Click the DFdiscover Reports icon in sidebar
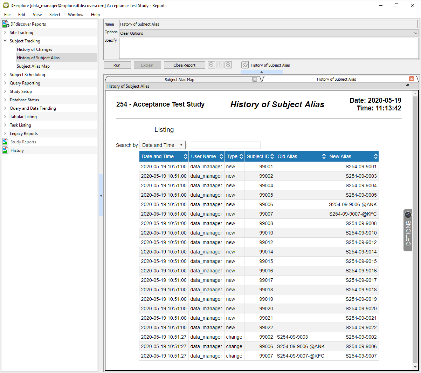Viewport: 421px width, 373px height. [x=6, y=24]
